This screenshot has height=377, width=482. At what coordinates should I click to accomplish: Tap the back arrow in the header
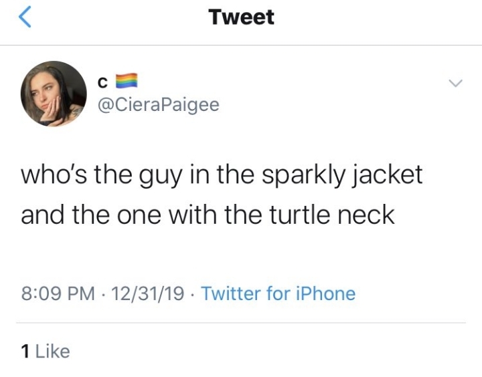pyautogui.click(x=25, y=18)
